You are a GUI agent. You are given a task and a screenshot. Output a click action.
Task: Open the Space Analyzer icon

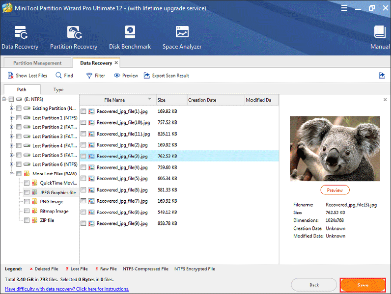(182, 31)
